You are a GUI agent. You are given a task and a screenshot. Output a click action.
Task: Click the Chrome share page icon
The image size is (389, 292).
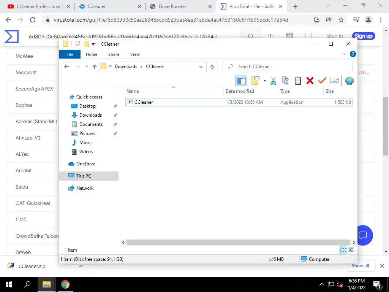click(329, 20)
